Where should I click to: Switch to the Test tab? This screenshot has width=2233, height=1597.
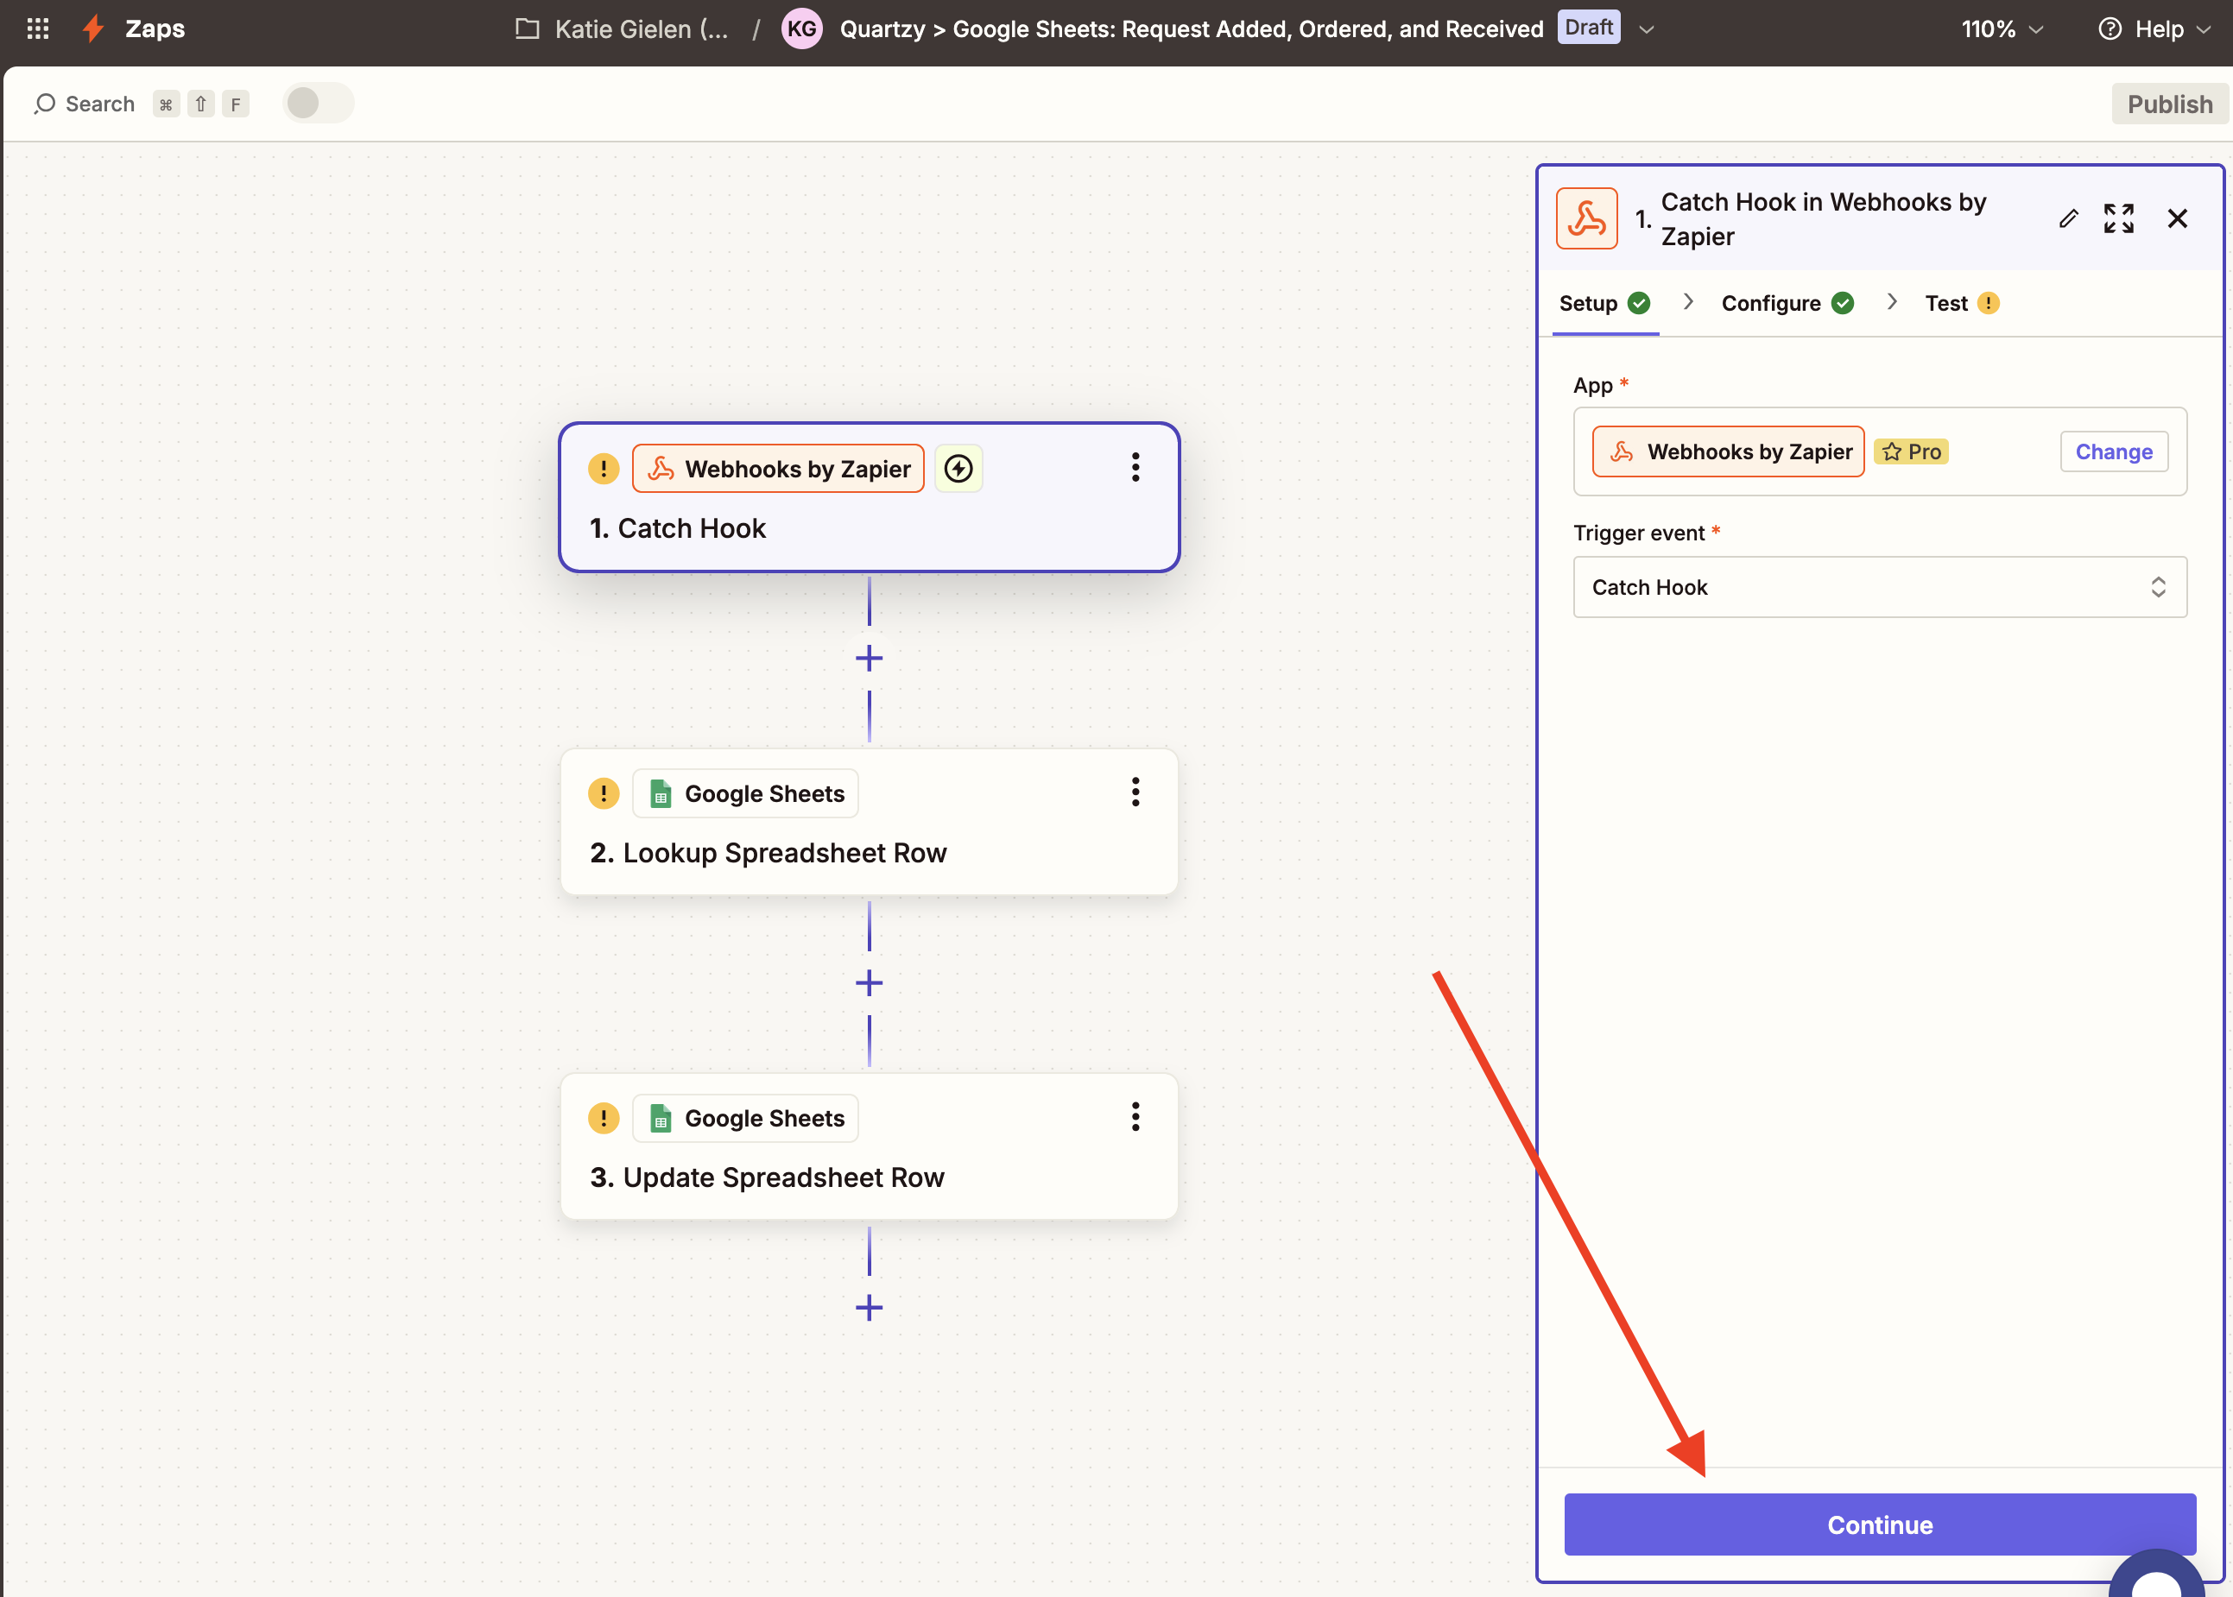[1963, 303]
